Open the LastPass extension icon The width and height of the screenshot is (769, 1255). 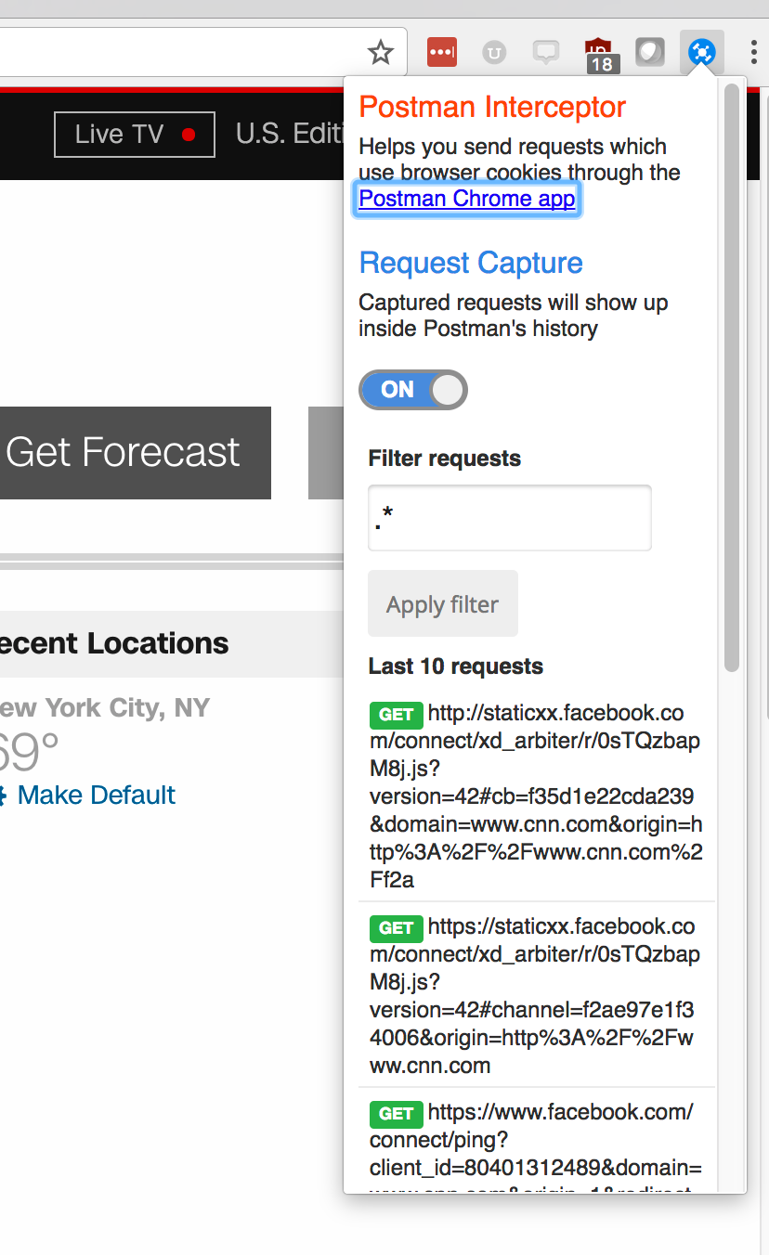(442, 53)
